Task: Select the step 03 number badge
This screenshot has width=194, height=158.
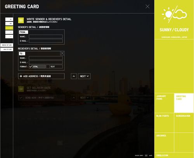Action: [21, 20]
